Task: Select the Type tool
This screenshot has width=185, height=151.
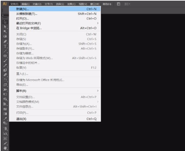Action: pyautogui.click(x=5, y=46)
